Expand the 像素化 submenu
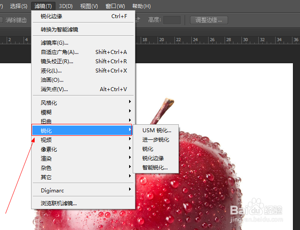 [x=83, y=149]
